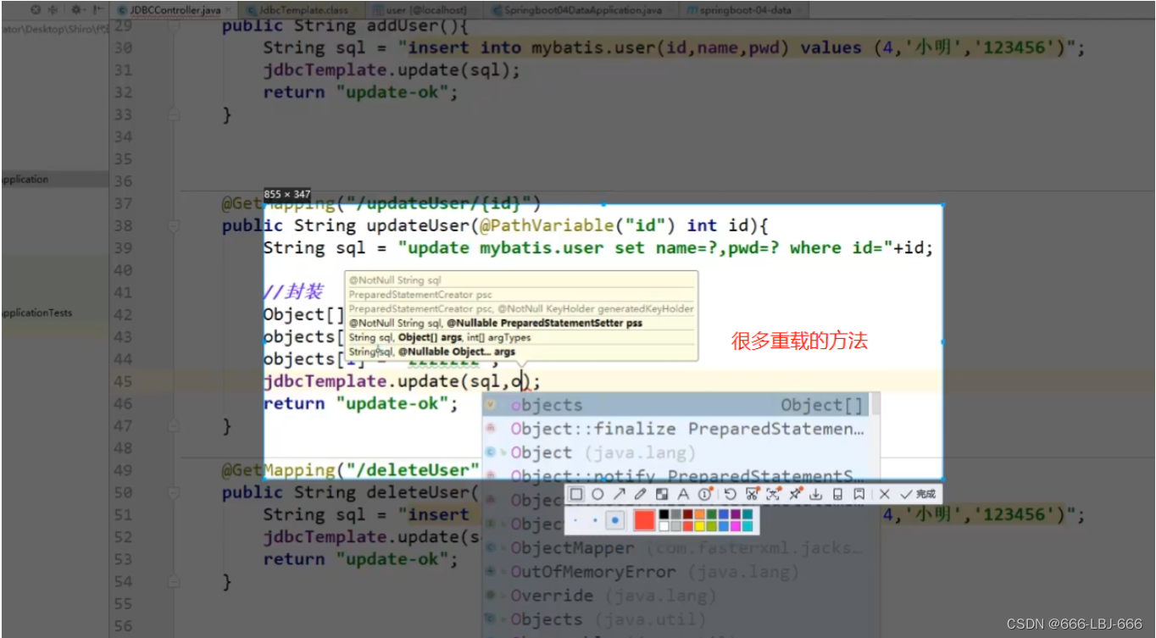Choose the largest stroke size dot
Viewport: 1156px width, 638px height.
click(x=615, y=520)
